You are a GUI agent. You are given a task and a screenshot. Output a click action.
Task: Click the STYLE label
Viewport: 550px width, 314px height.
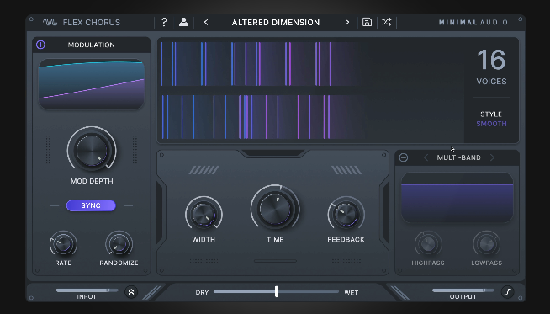[491, 114]
